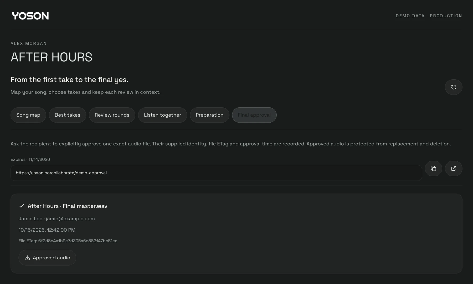Screen dimensions: 473x284
Task: Click the Jamie Lee · jamie@example.com line
Action: (57, 219)
